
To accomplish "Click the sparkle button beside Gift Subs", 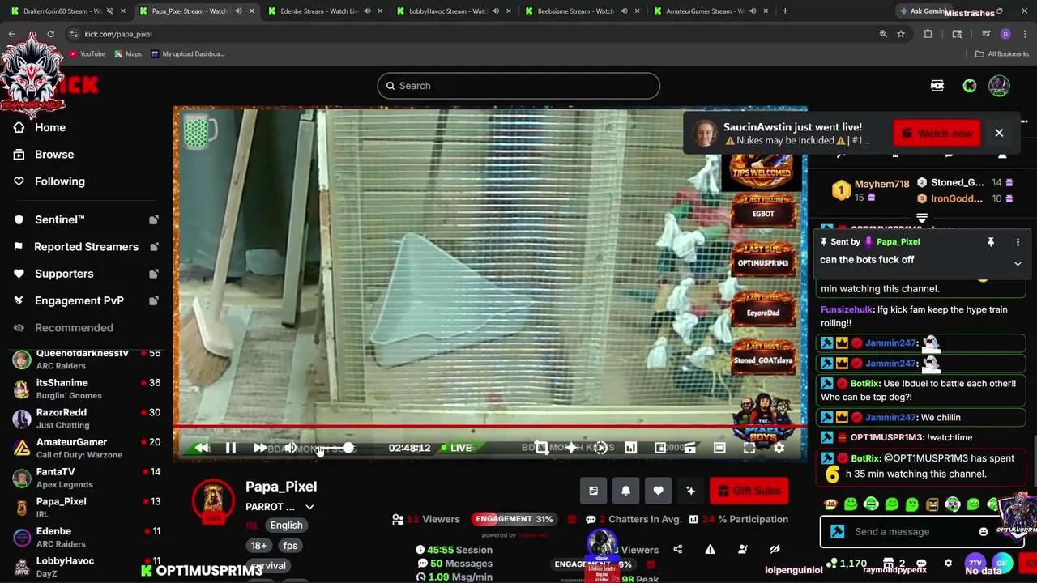I will click(690, 491).
